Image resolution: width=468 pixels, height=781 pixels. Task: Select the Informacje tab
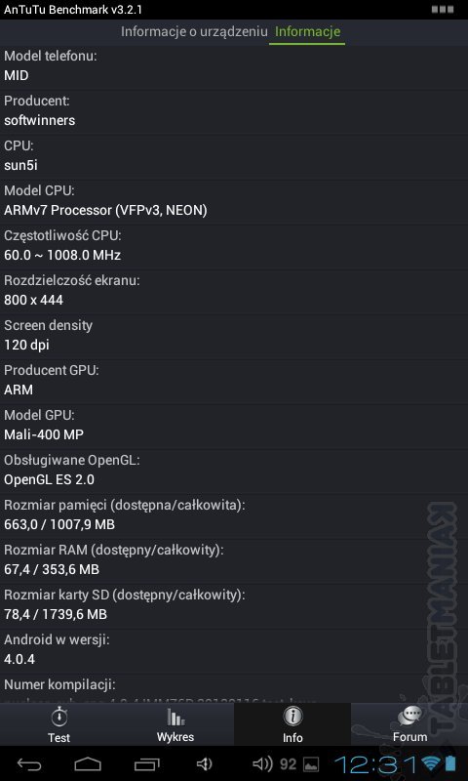pos(307,32)
